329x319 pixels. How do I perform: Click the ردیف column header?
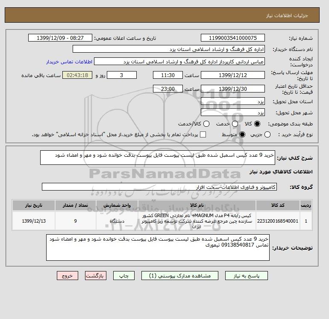click(306, 205)
